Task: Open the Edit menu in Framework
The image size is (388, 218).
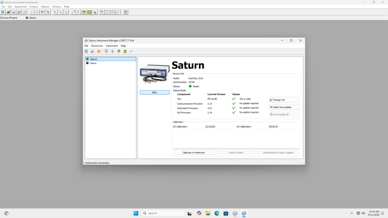Action: coord(10,6)
